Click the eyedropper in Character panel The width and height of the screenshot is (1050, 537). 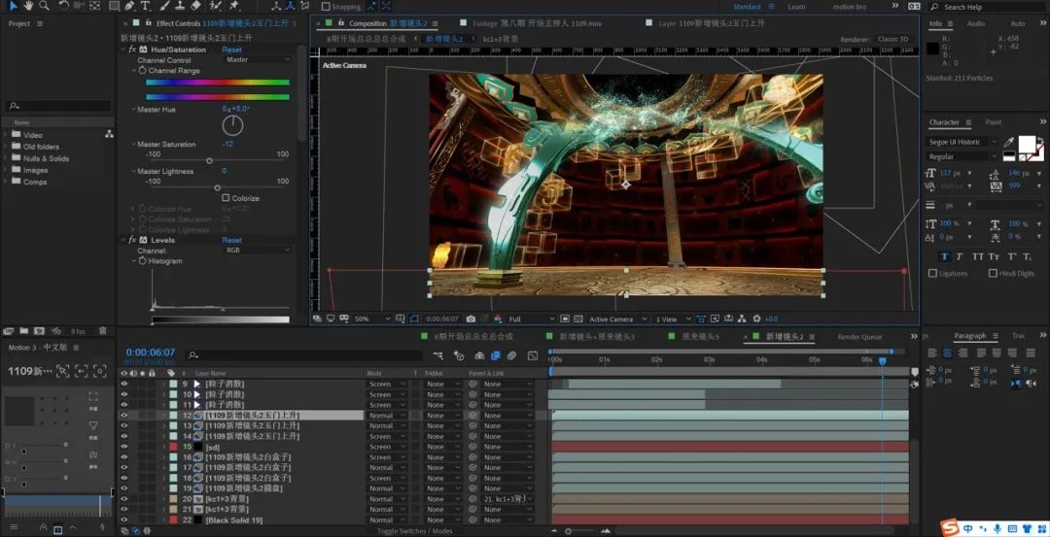[1008, 143]
